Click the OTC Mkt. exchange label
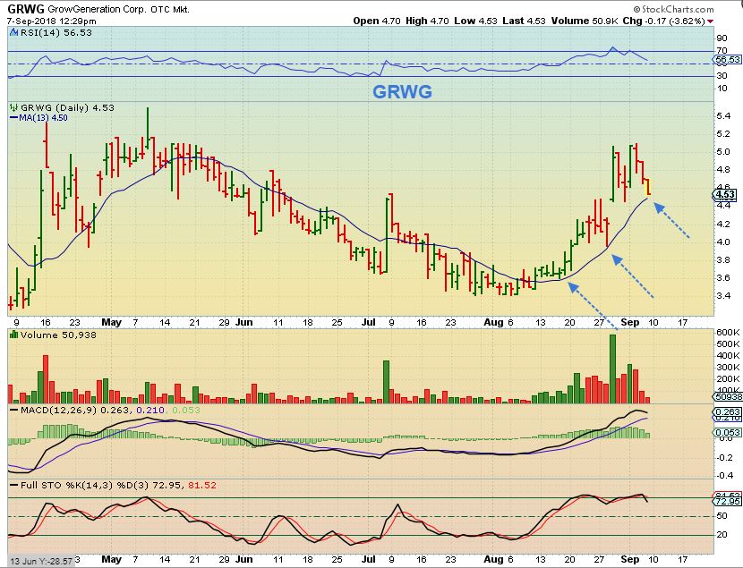743x568 pixels. 170,10
